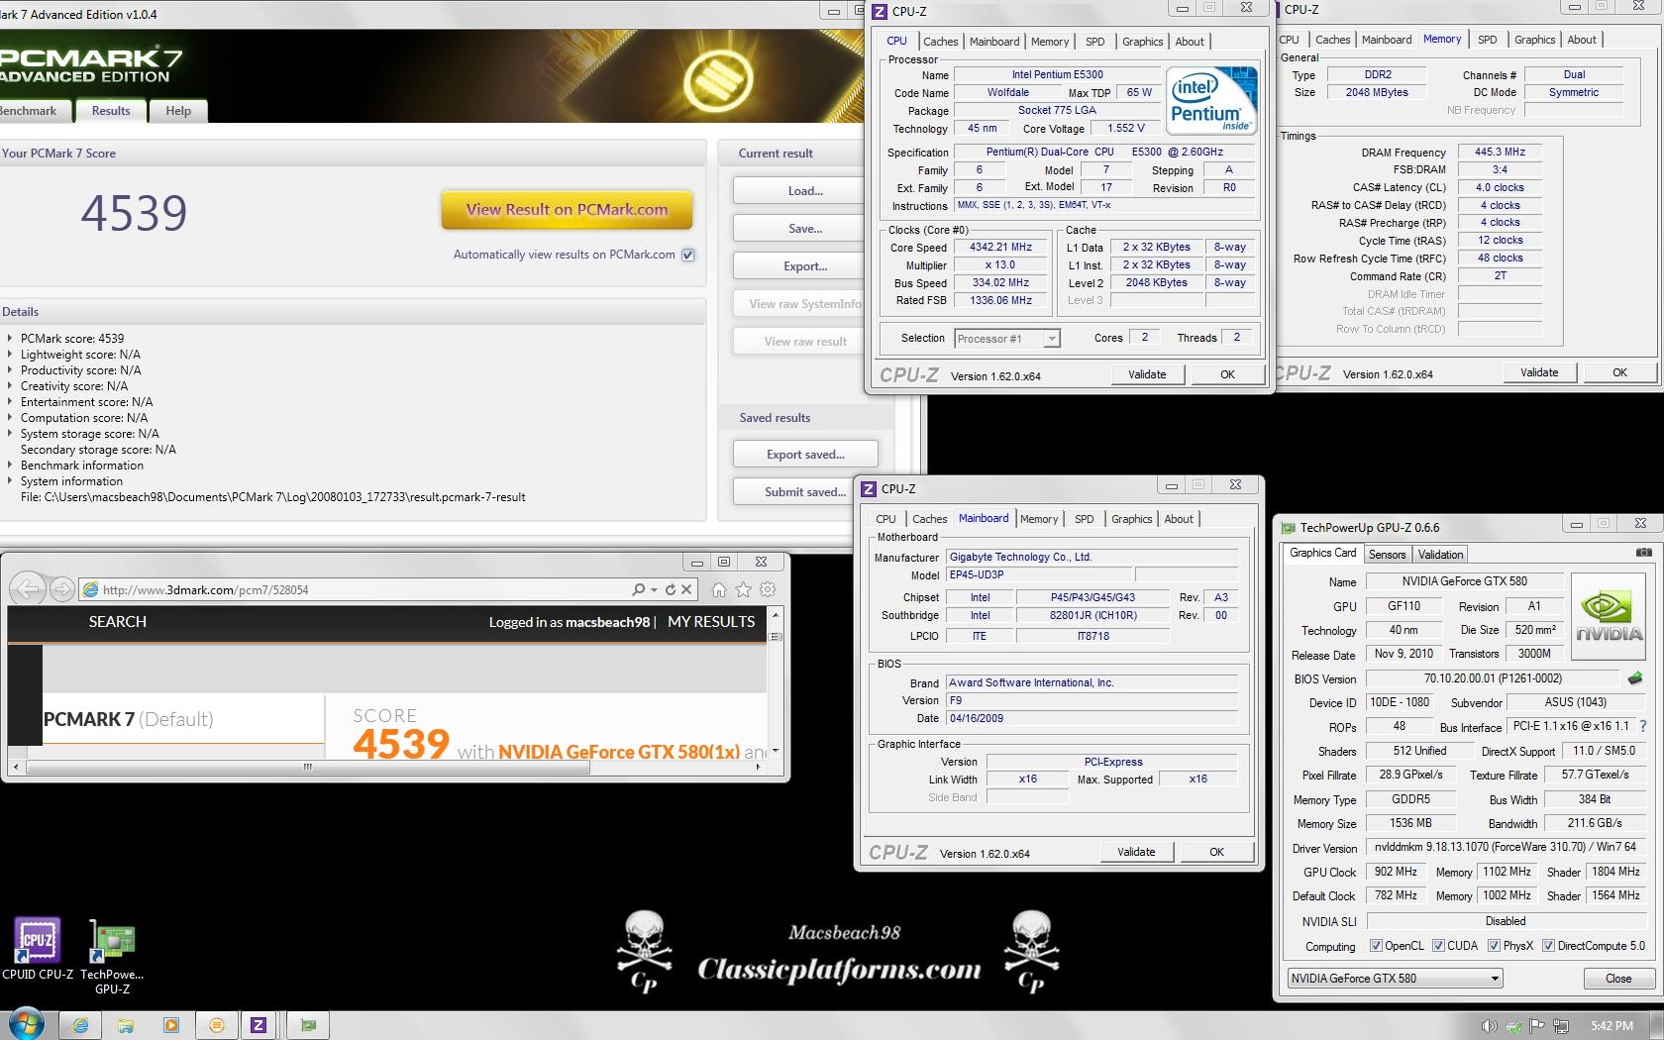Open Internet Explorer from the taskbar
This screenshot has height=1040, width=1664.
click(80, 1025)
